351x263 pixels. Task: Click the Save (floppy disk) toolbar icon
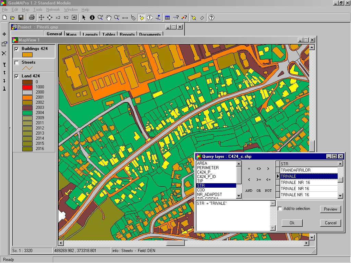point(21,17)
